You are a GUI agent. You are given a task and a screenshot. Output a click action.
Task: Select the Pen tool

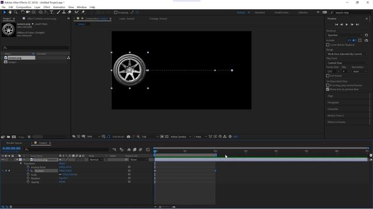pyautogui.click(x=46, y=12)
